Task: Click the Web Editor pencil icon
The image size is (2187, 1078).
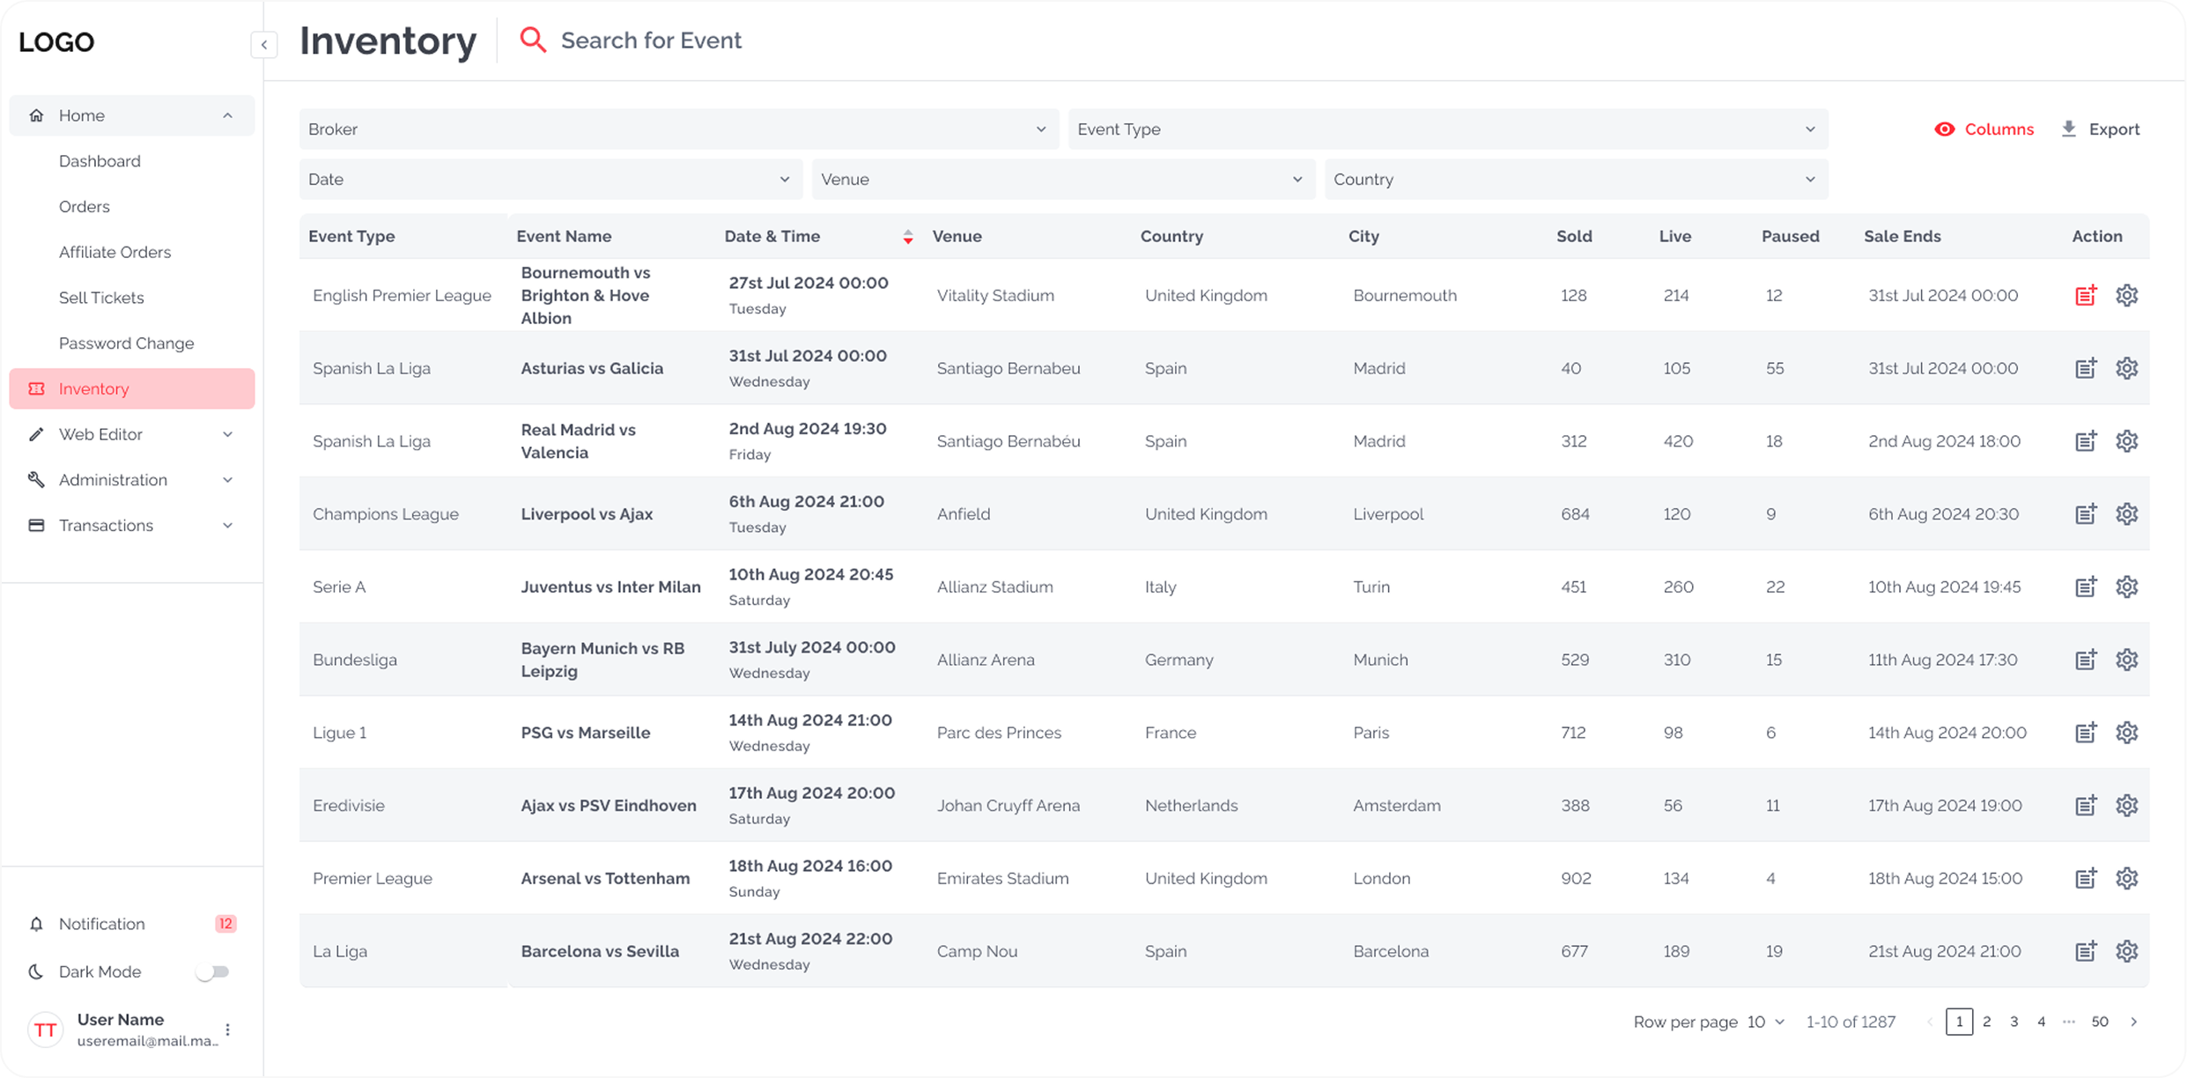Action: tap(36, 433)
